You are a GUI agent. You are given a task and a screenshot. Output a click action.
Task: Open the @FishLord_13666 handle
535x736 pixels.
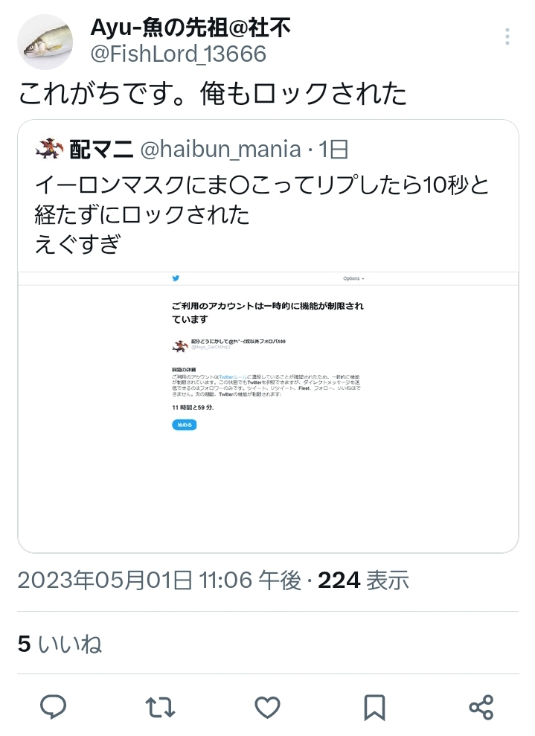179,54
